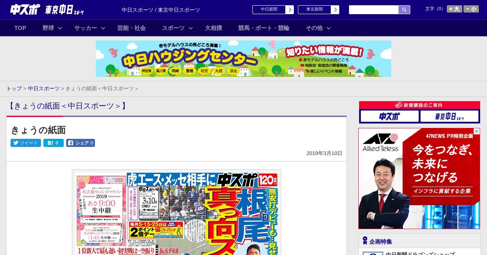Click the 企画特集 section heading
This screenshot has height=255, width=487.
381,242
